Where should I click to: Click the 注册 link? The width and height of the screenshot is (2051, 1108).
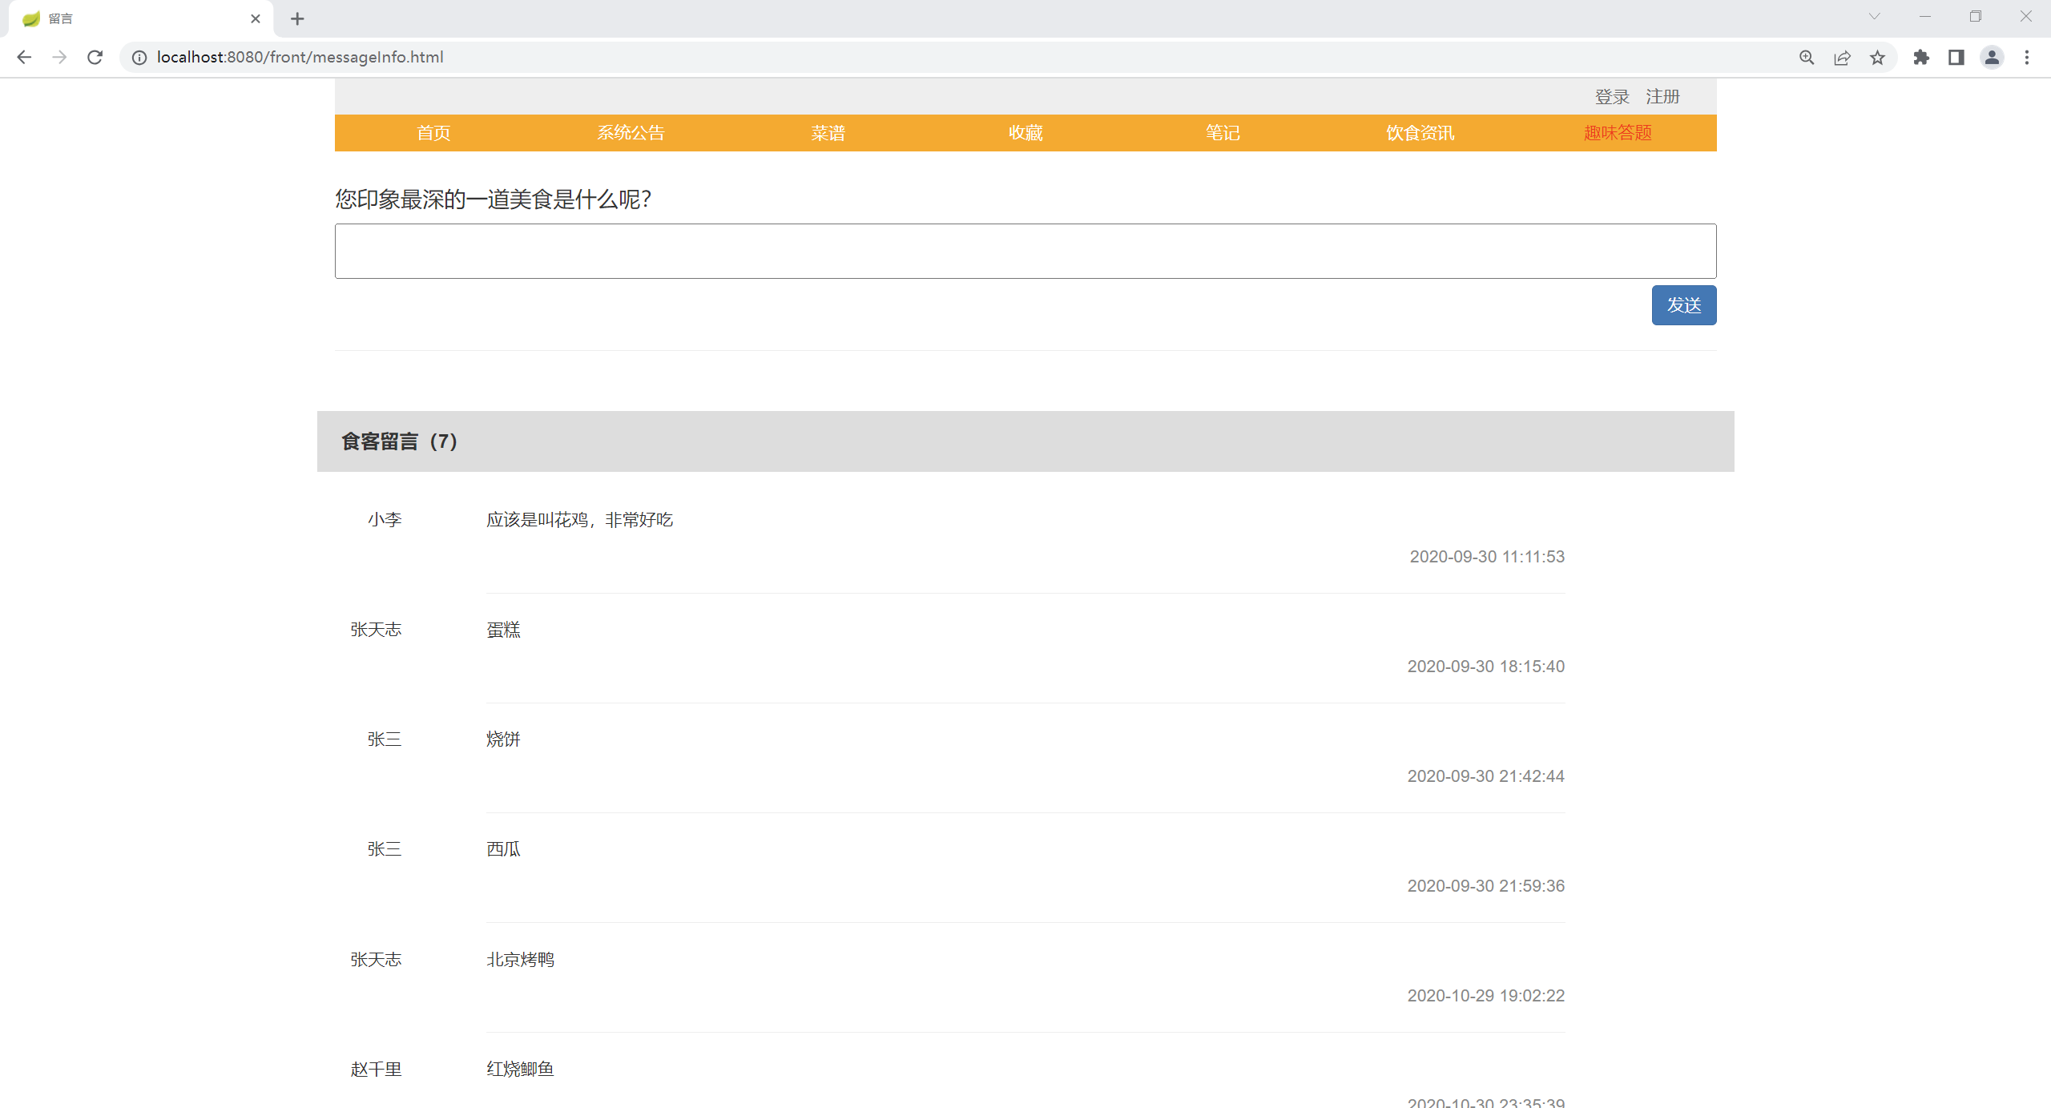point(1663,97)
